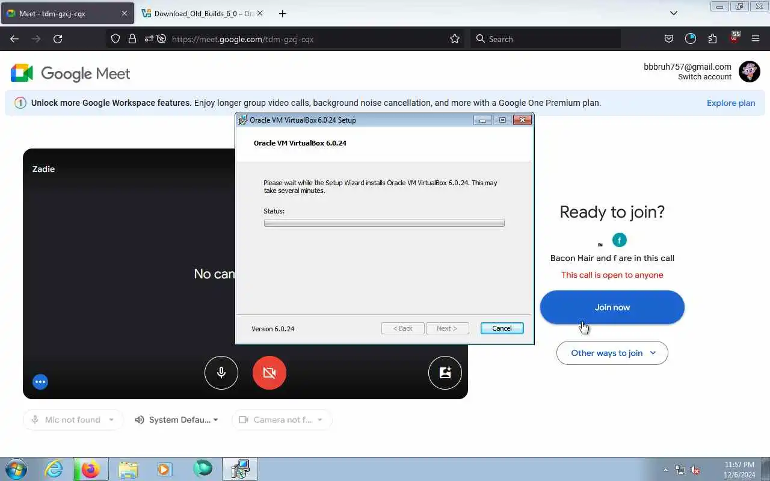Open Windows Explorer folder in taskbar
Screen dimensions: 770x481
pyautogui.click(x=128, y=469)
